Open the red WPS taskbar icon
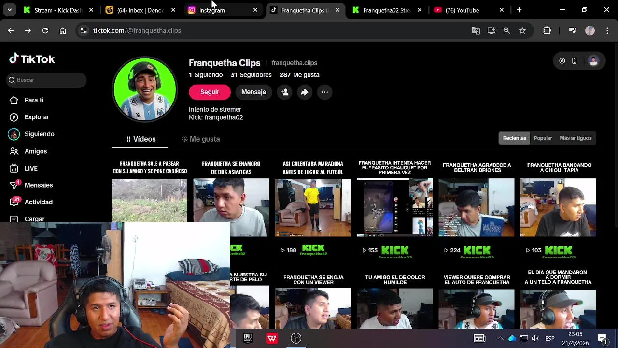Image resolution: width=618 pixels, height=348 pixels. point(272,338)
